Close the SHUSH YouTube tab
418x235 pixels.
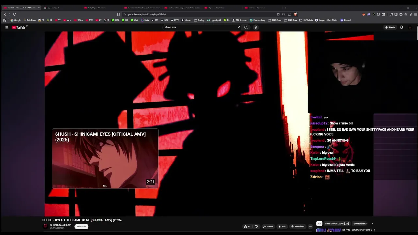coord(39,8)
